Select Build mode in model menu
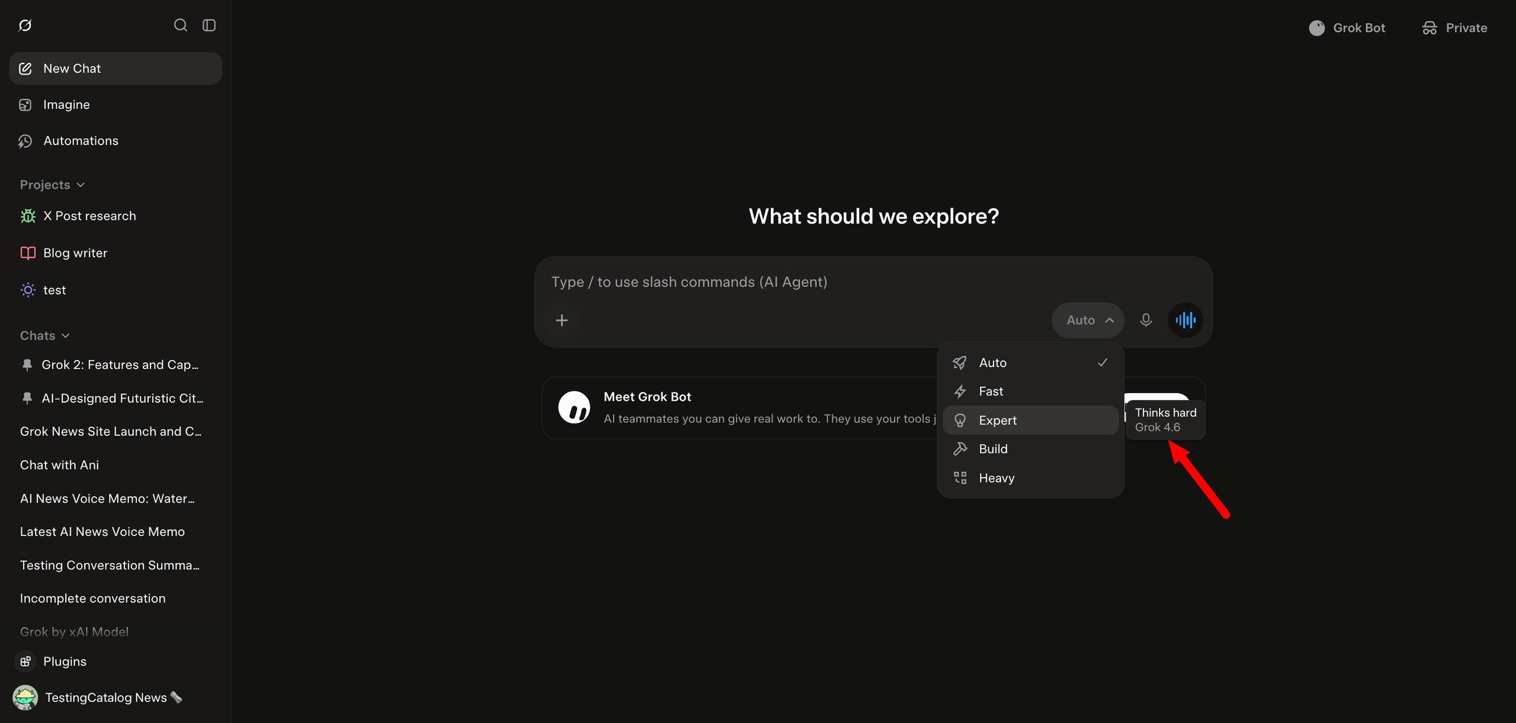 point(1030,449)
